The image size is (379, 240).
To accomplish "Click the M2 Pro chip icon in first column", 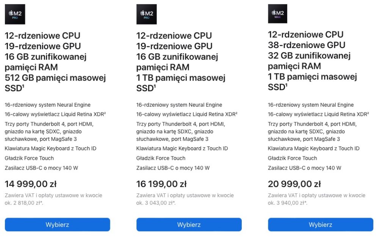I will (x=15, y=14).
